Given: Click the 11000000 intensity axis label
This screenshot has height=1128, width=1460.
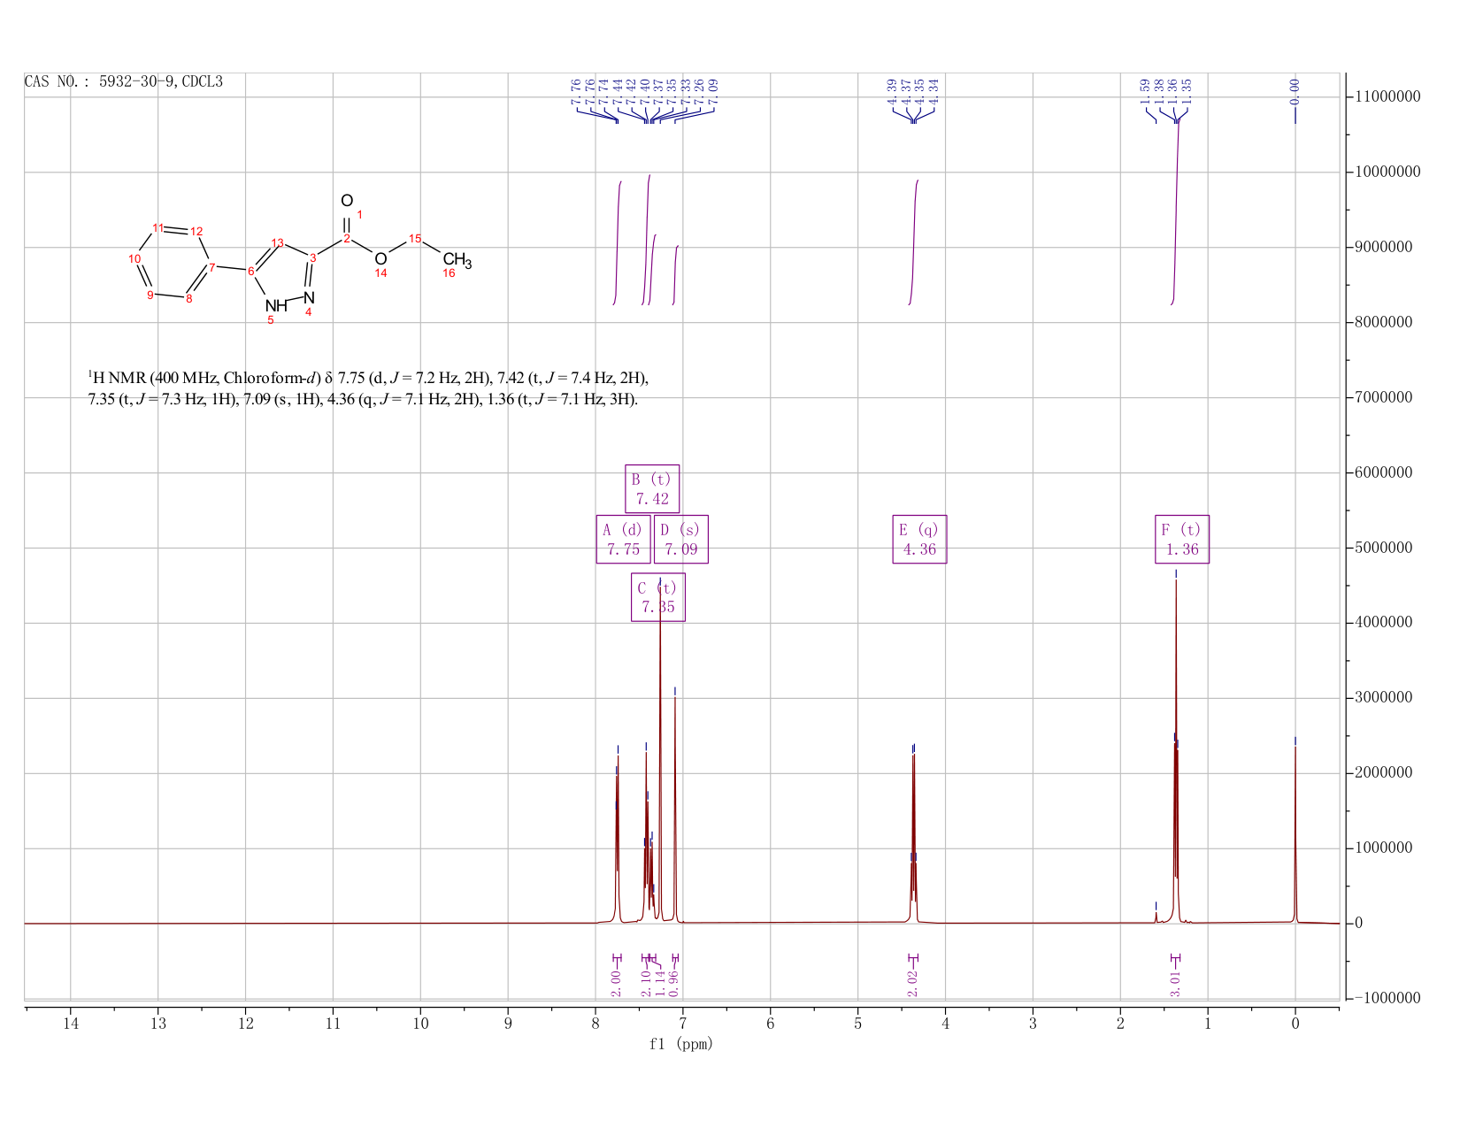Looking at the screenshot, I should [x=1387, y=96].
